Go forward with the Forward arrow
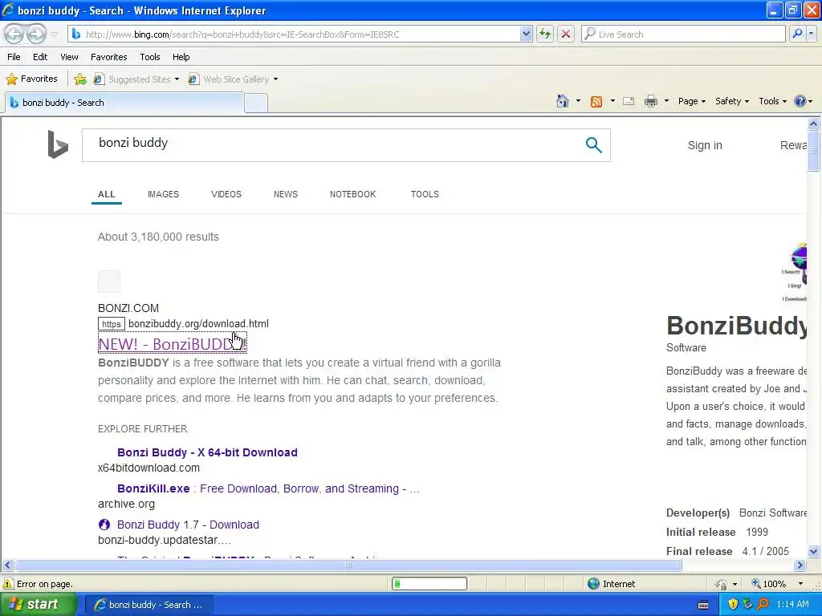The width and height of the screenshot is (822, 616). pyautogui.click(x=36, y=34)
